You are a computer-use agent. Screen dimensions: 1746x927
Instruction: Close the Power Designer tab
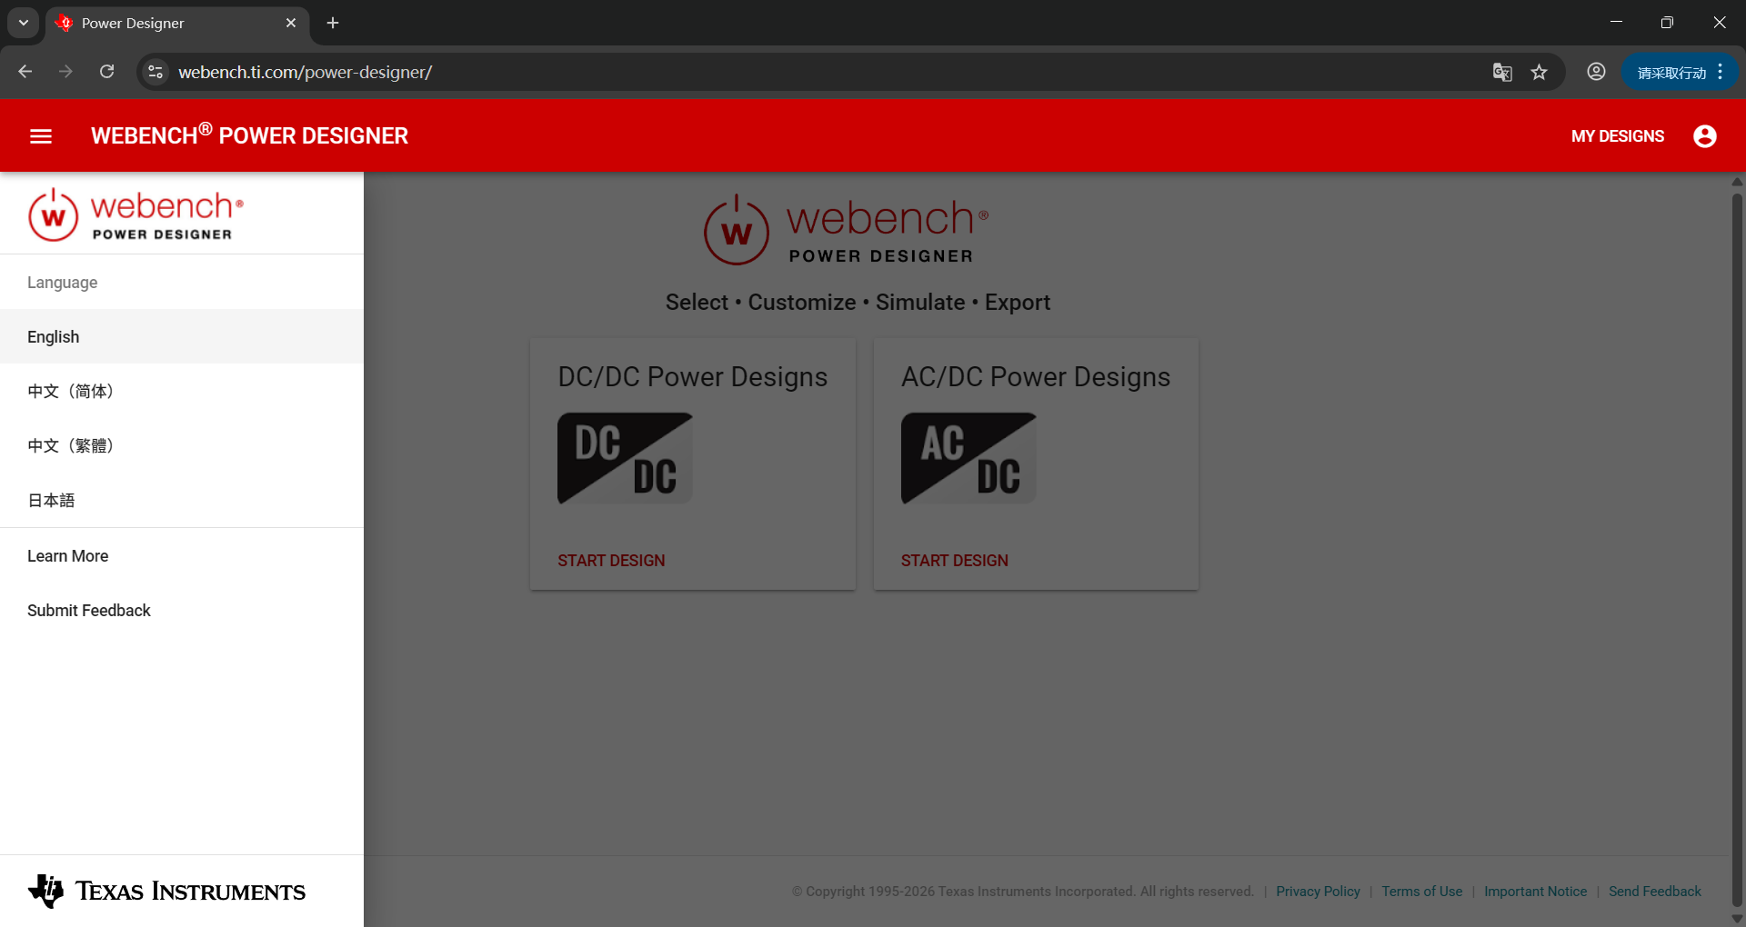(291, 23)
